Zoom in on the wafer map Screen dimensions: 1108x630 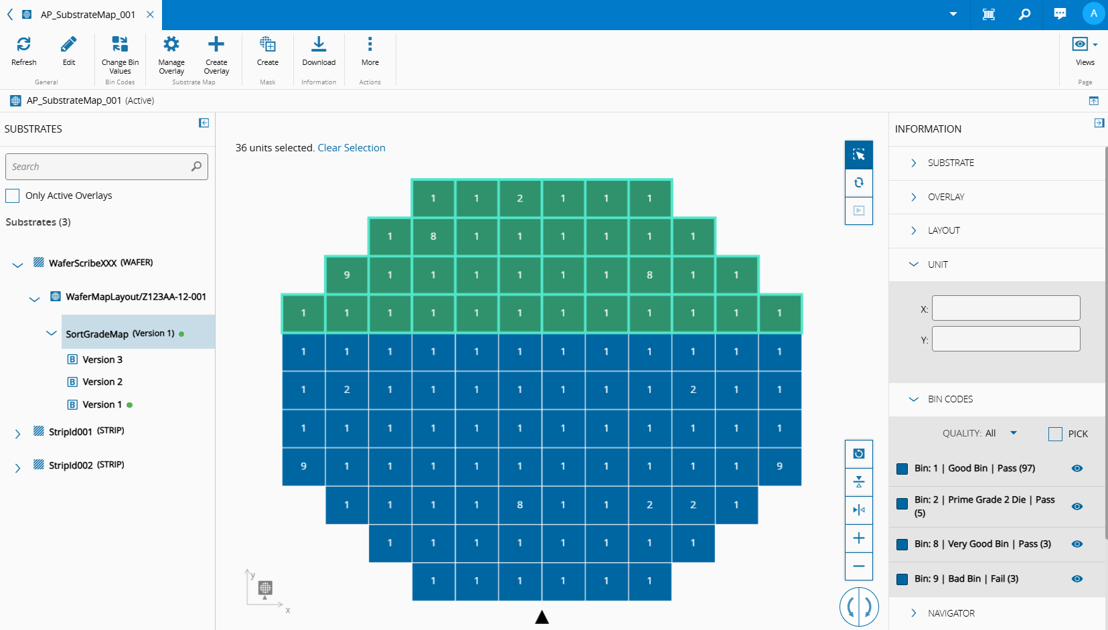click(859, 538)
